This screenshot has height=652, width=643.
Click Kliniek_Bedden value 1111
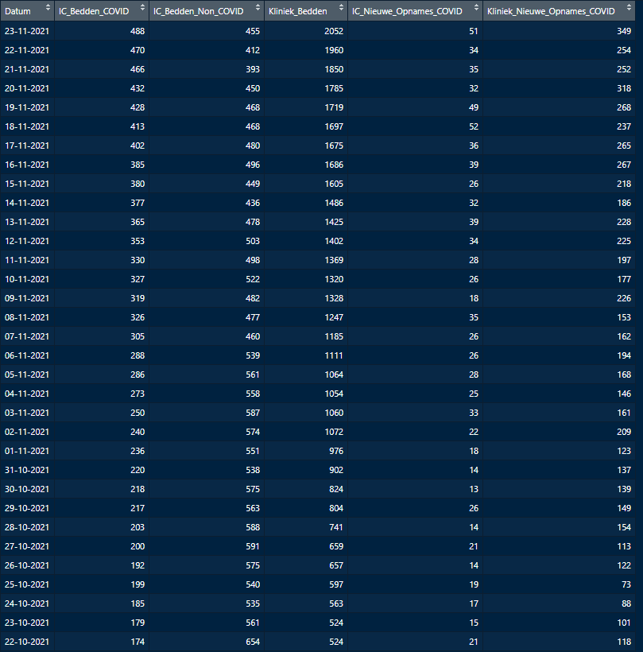pyautogui.click(x=334, y=356)
